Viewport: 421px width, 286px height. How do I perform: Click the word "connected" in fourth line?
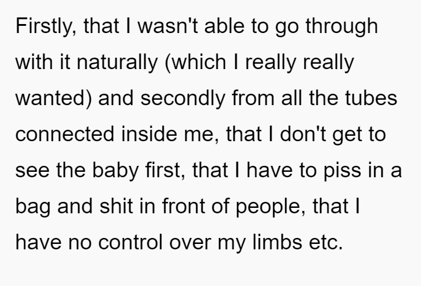point(65,134)
